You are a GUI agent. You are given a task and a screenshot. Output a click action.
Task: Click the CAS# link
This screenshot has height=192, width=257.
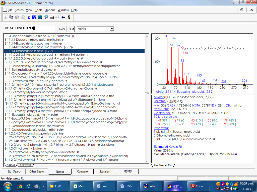pos(172,105)
